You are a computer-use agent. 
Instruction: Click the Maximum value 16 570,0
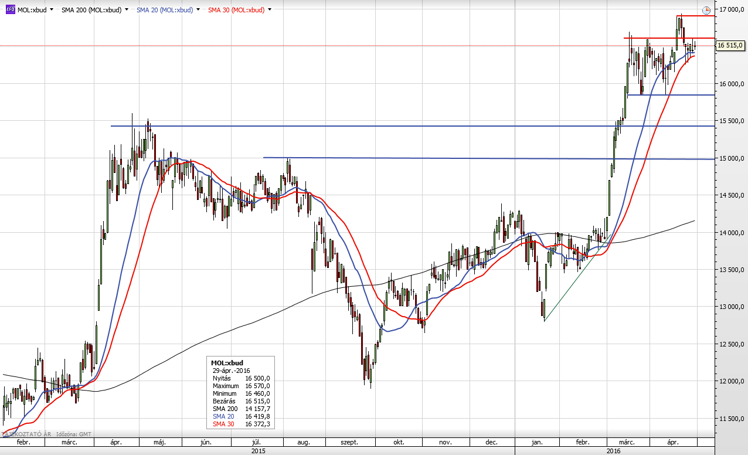[257, 386]
